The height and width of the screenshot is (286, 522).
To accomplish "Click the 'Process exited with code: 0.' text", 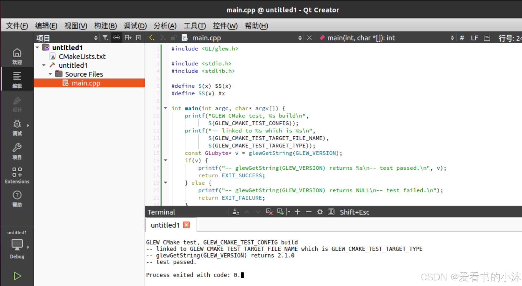I will click(x=193, y=275).
